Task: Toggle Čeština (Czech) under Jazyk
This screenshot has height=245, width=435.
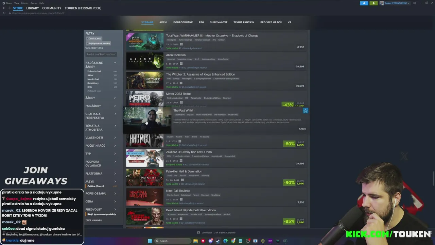Action: point(95,186)
